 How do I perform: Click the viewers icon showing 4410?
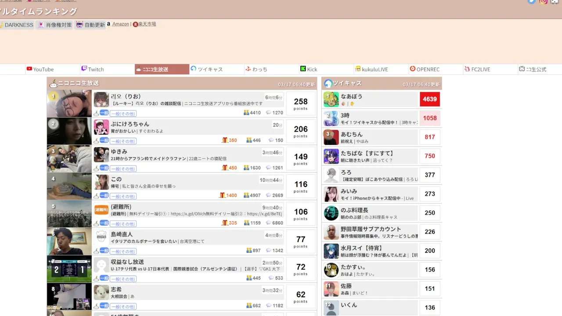click(246, 113)
